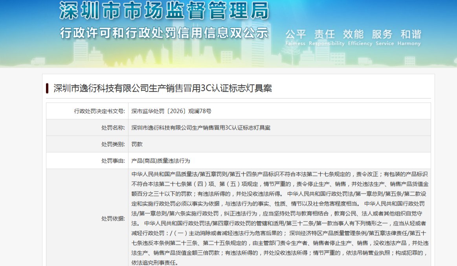Viewport: 457px width, 266px height.
Task: Click the 处罚类别 label
Action: pos(113,144)
